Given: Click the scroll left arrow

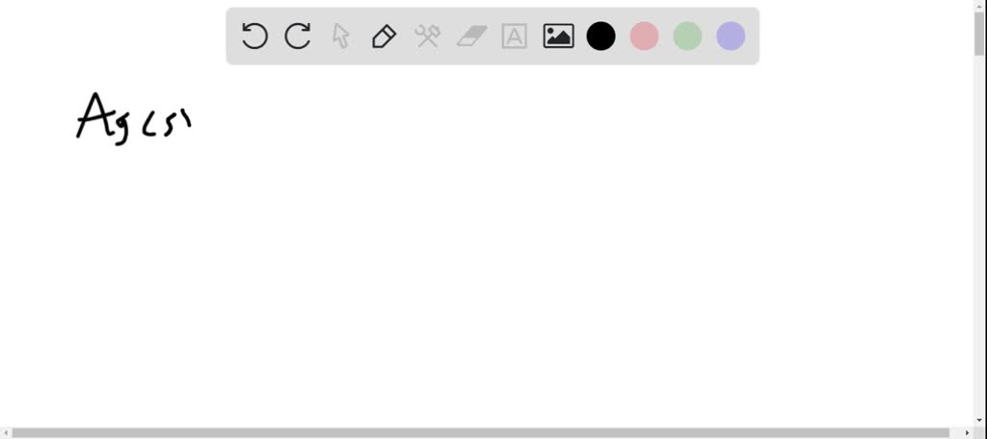Looking at the screenshot, I should click(5, 432).
